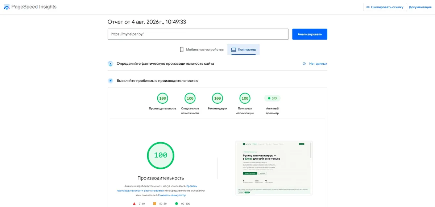
Task: Click the heading Выявляйте проблемы с производительностью
Action: (157, 81)
